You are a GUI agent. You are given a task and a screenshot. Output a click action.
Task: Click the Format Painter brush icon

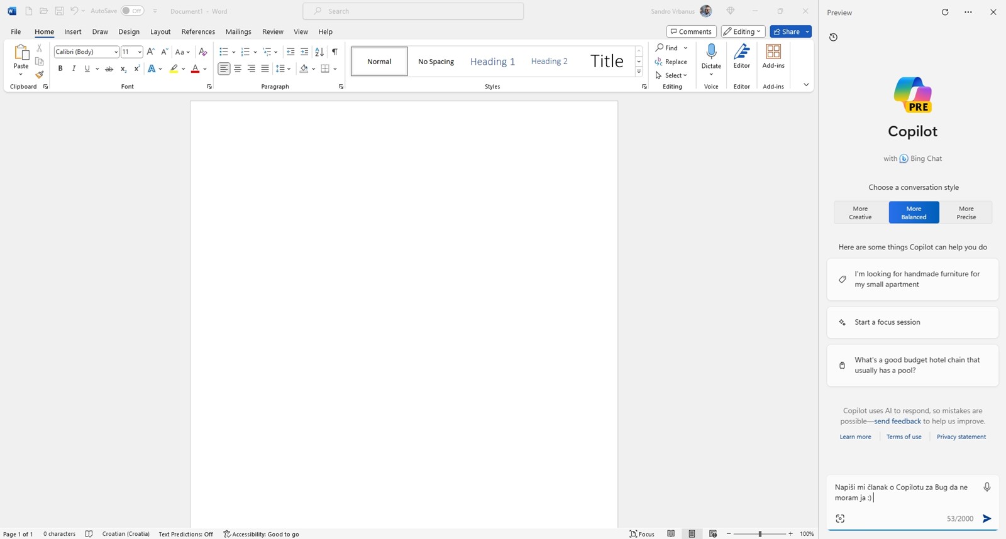40,75
